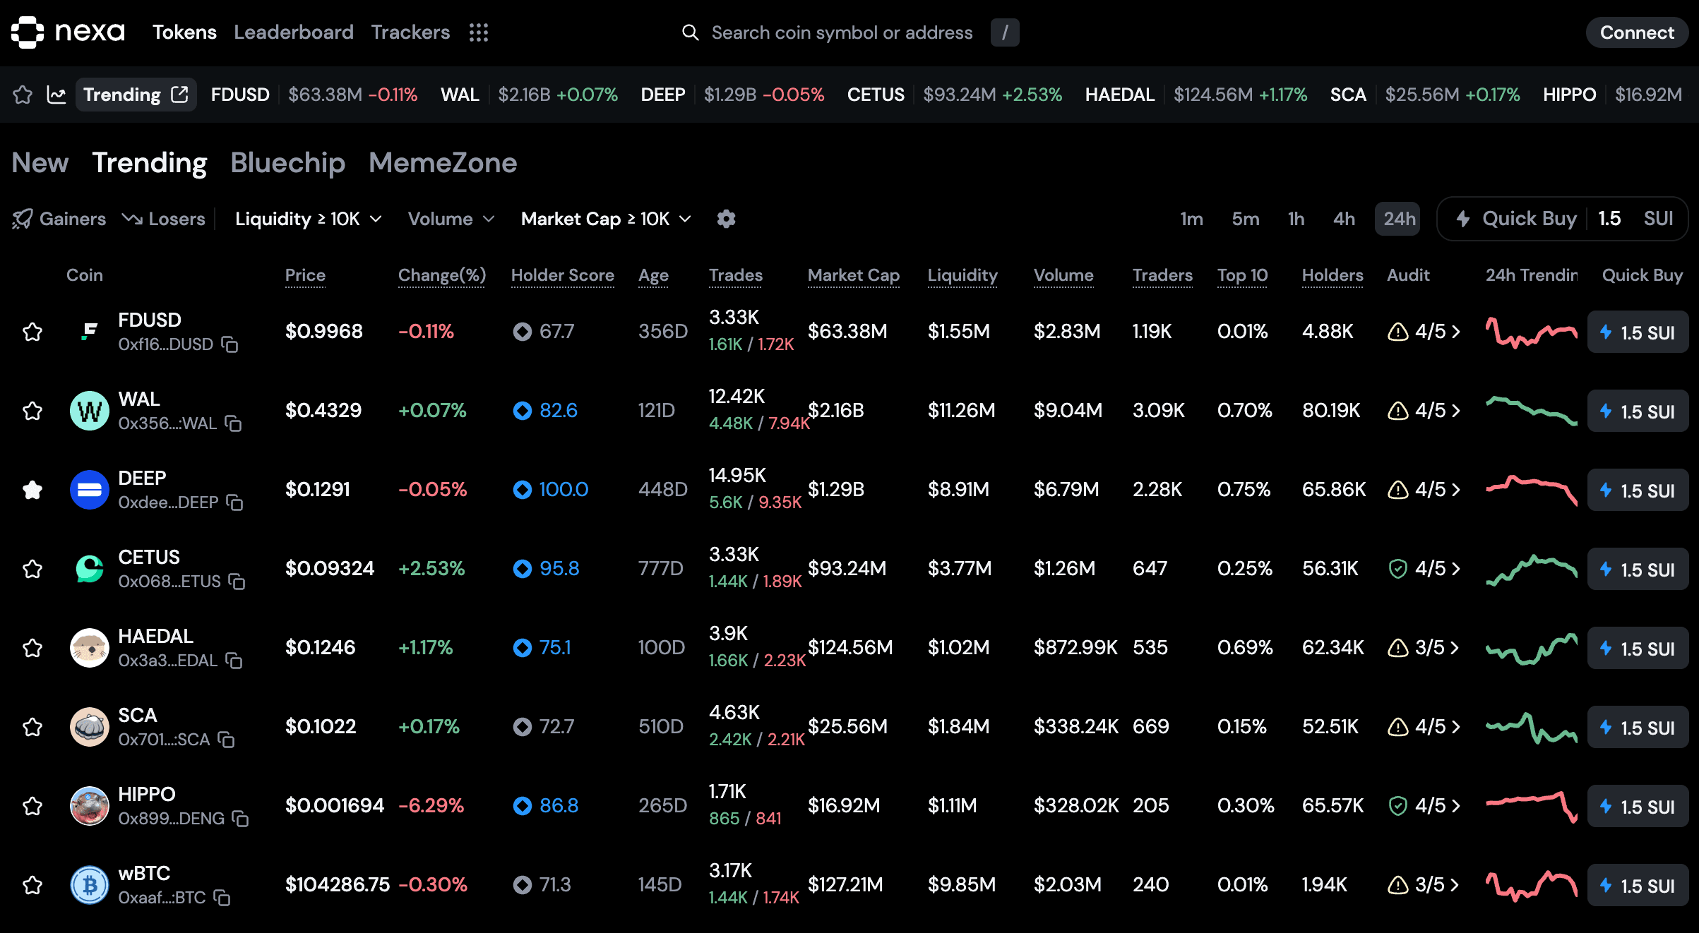Screen dimensions: 1699x933
Task: Select the 1h timeframe
Action: pyautogui.click(x=1296, y=219)
